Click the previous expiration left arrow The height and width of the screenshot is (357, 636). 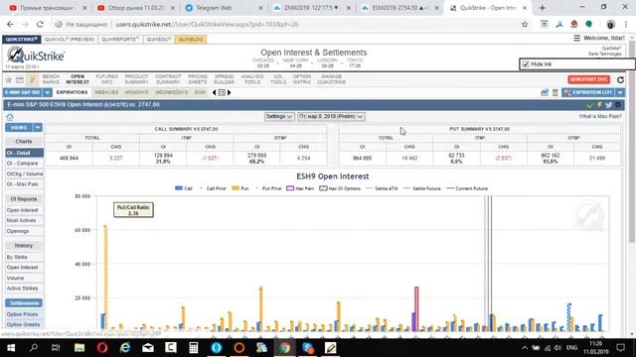pos(215,92)
